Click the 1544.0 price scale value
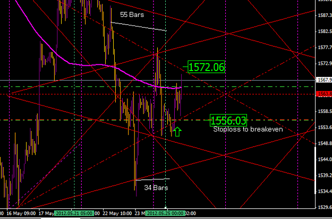Screen dimensions: 332x219 tap(325, 159)
